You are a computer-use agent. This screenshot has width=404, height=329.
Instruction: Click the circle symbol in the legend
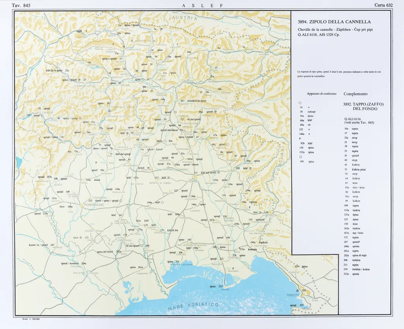(300, 103)
